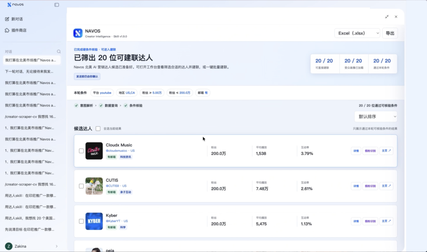Open details (详情) for Cloudx Music
Image resolution: width=427 pixels, height=252 pixels.
[x=356, y=151]
